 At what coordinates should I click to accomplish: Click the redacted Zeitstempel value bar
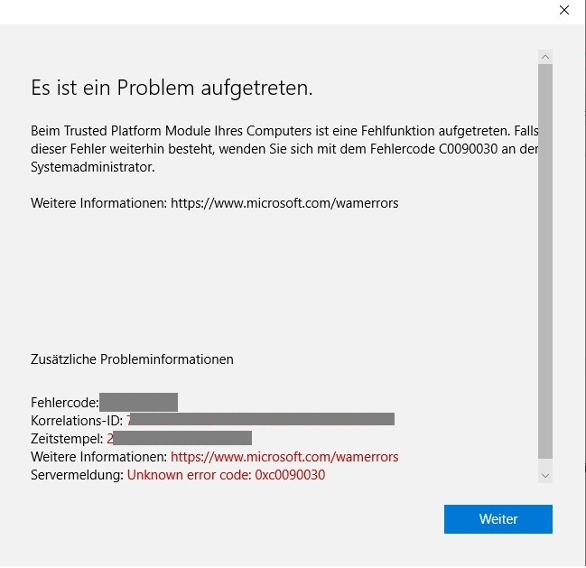click(x=182, y=438)
